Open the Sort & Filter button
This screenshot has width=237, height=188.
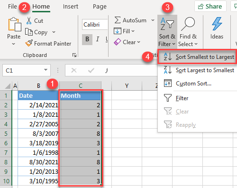point(167,32)
